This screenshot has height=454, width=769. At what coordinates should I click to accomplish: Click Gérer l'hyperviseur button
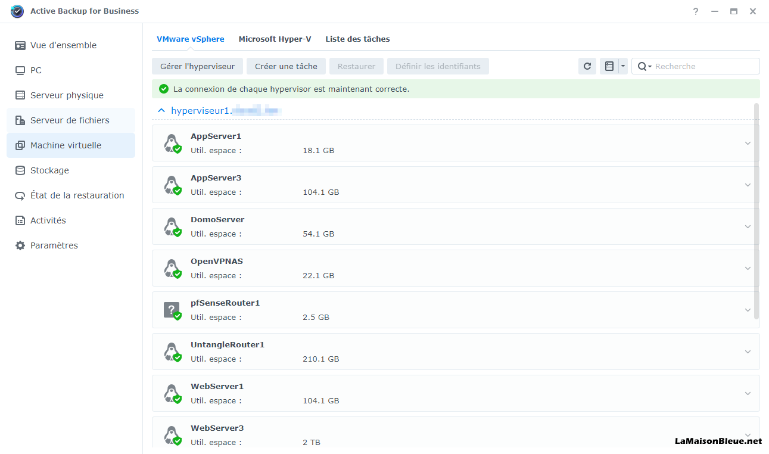198,66
